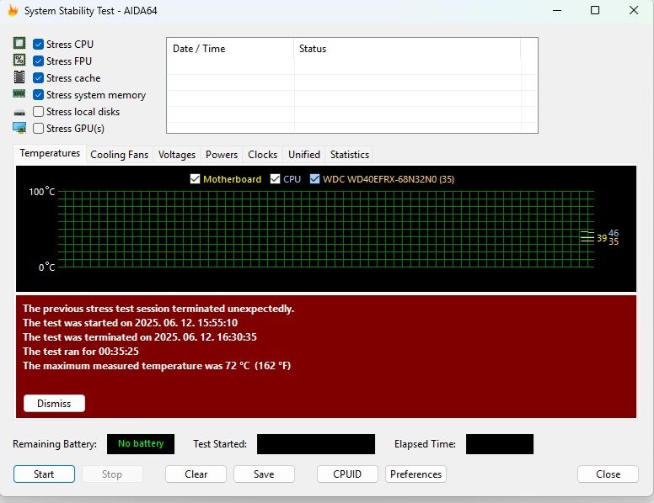
Task: Click the Test Started field
Action: click(x=316, y=444)
